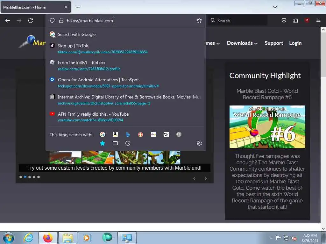Show hidden tray icons arrow
Image resolution: width=326 pixels, height=244 pixels.
[271, 238]
